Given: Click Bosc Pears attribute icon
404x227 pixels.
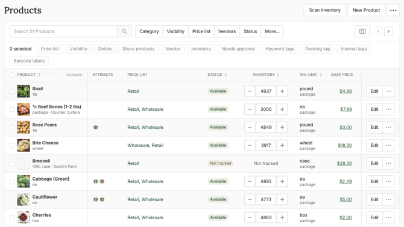Looking at the screenshot, I should pos(96,127).
